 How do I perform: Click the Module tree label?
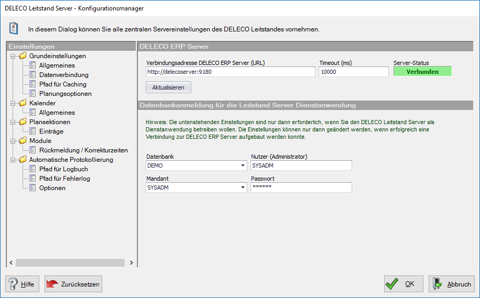(40, 141)
